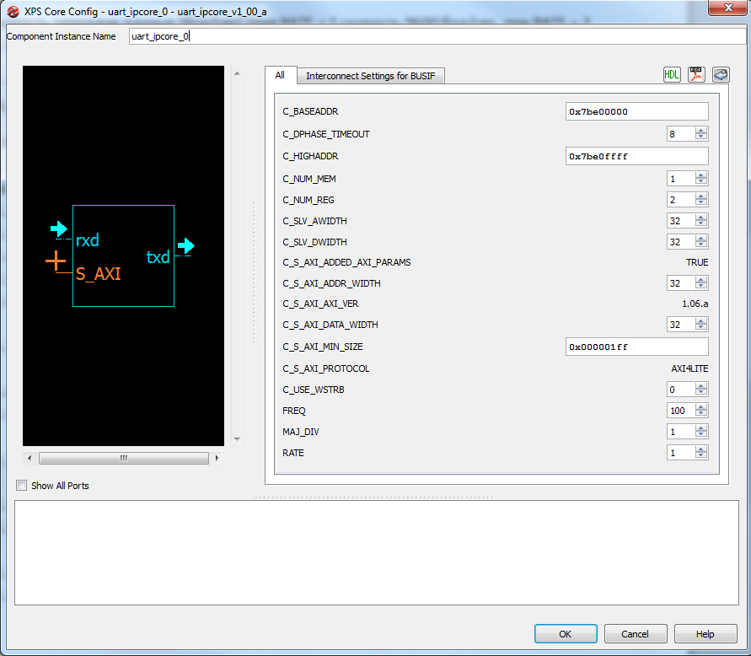Increase MAJ_DIV with the up arrow
Screen dimensions: 751x656
(701, 428)
